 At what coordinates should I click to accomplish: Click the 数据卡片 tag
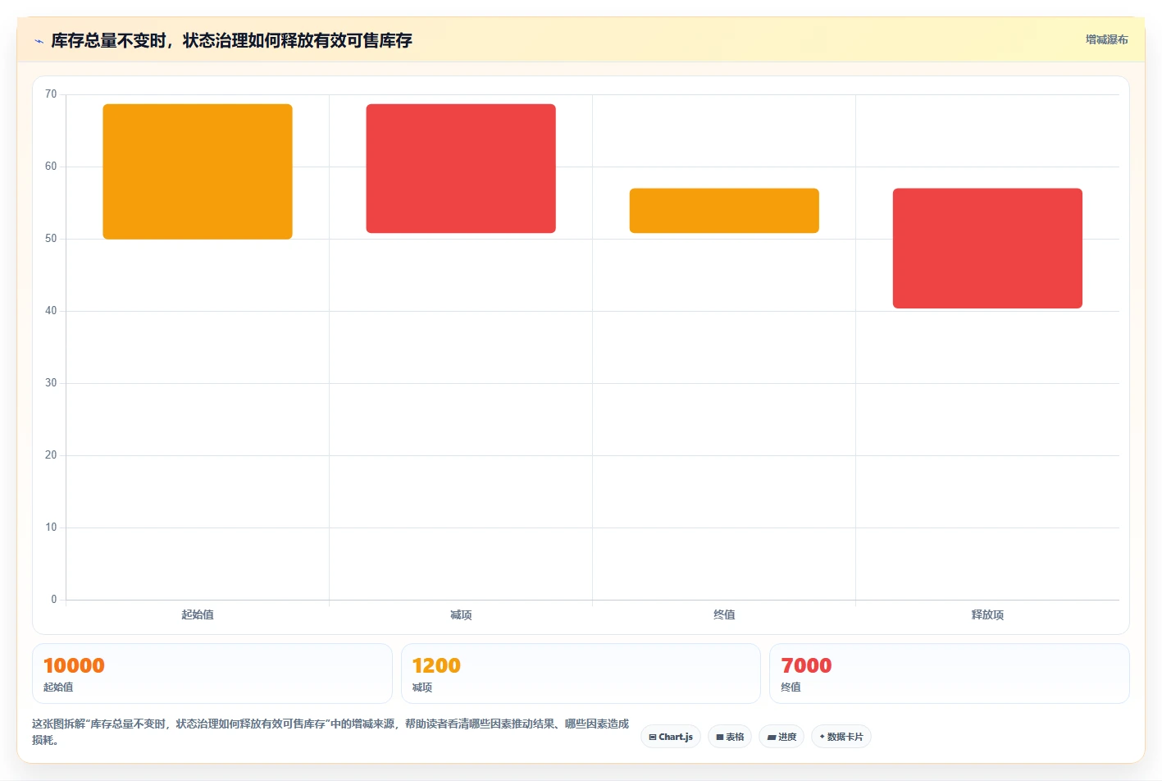pos(841,737)
